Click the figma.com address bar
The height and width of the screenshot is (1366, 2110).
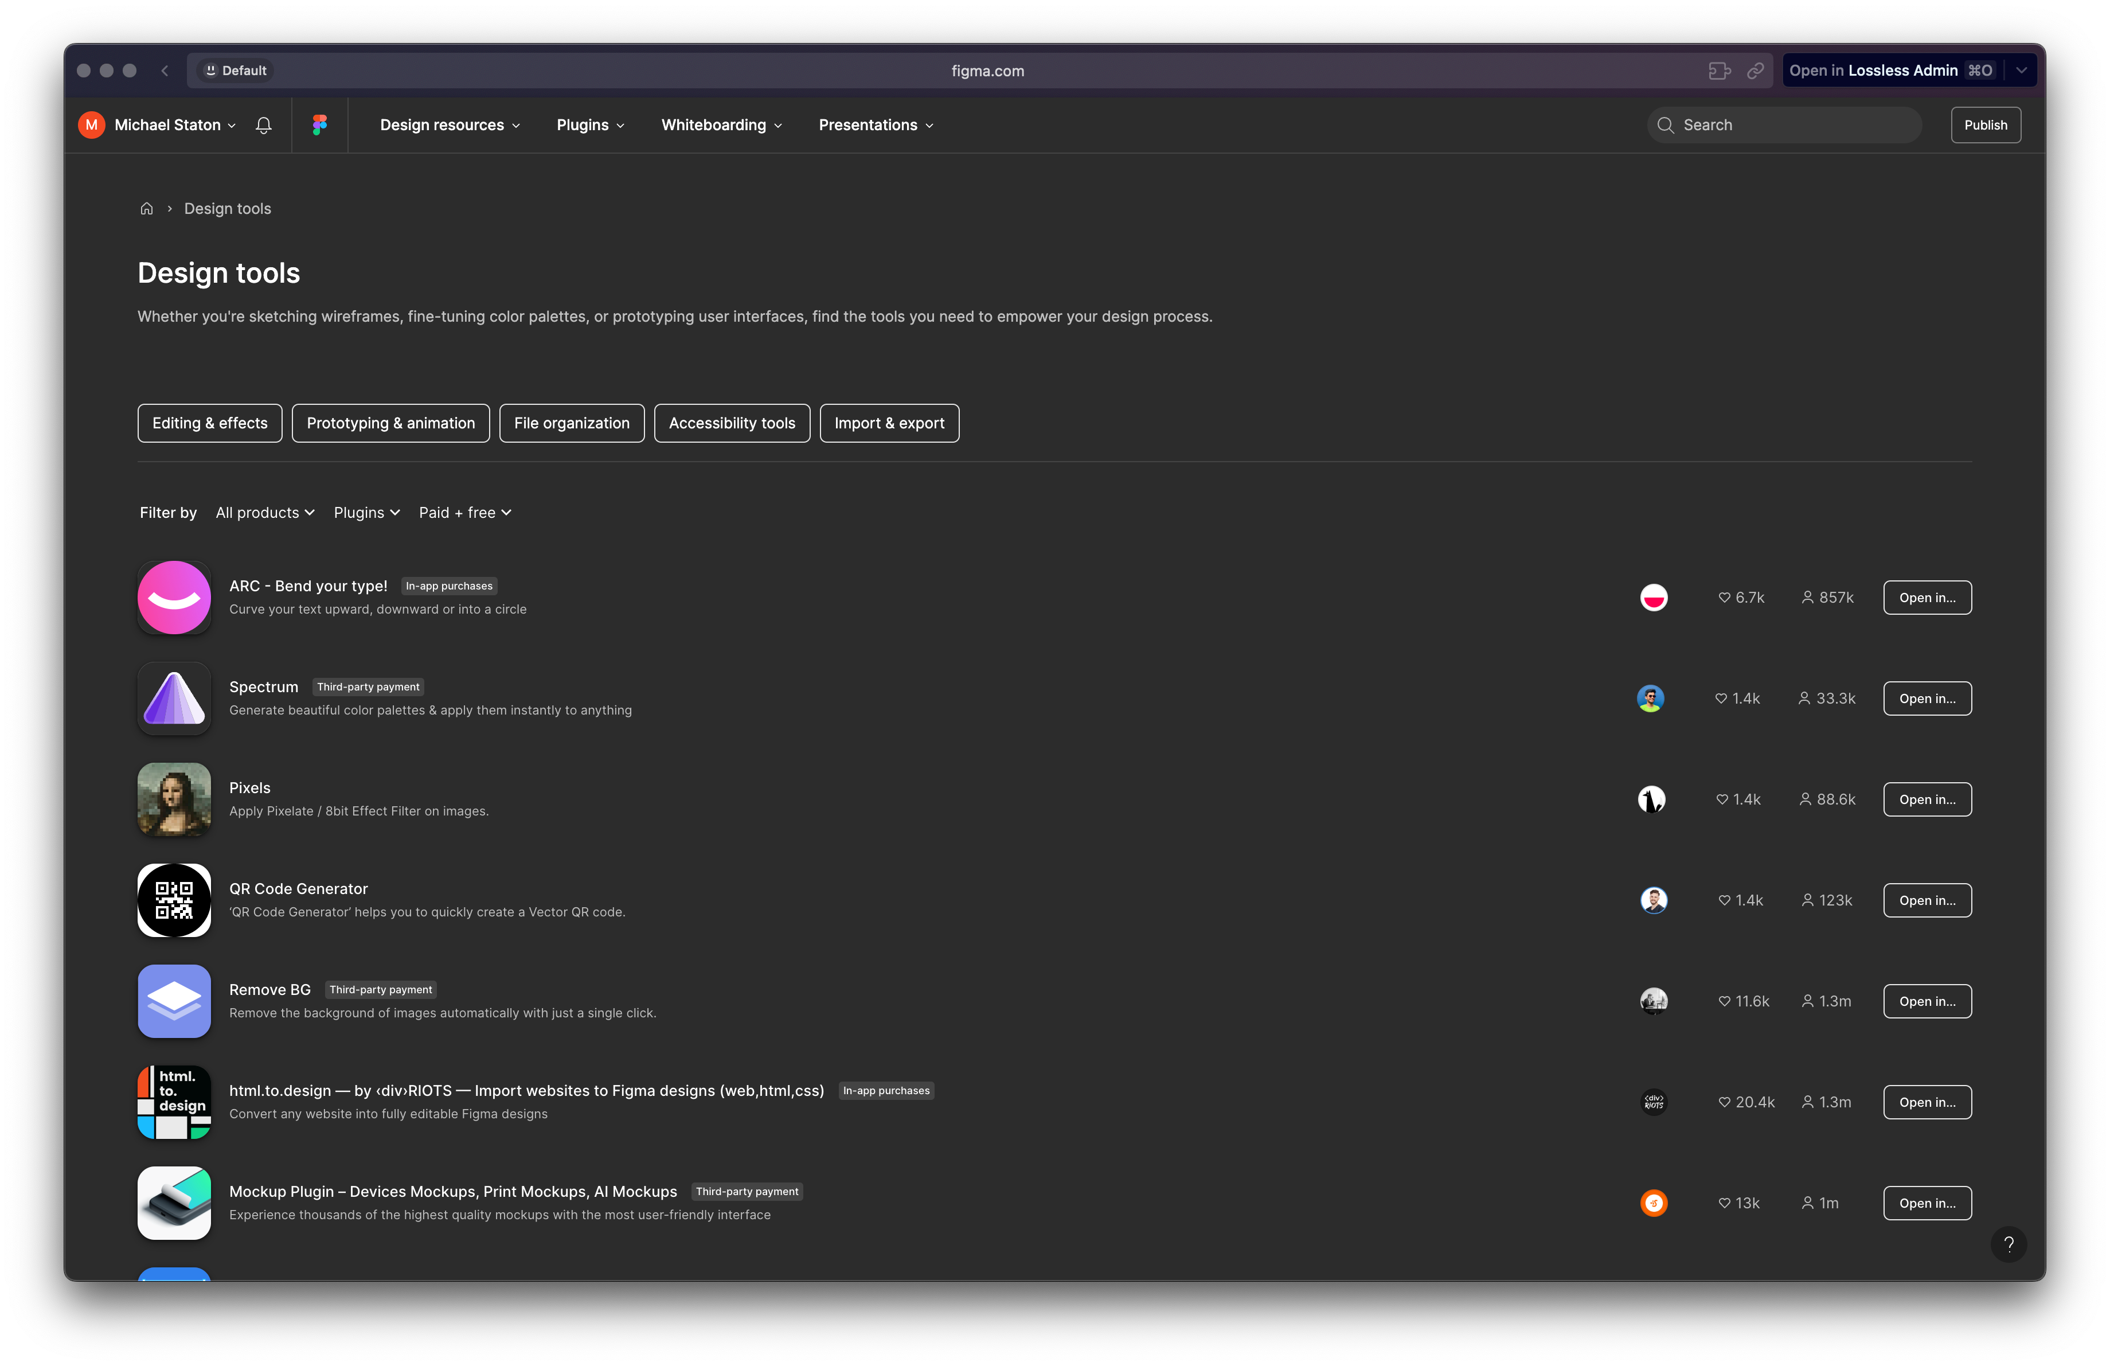pos(987,71)
